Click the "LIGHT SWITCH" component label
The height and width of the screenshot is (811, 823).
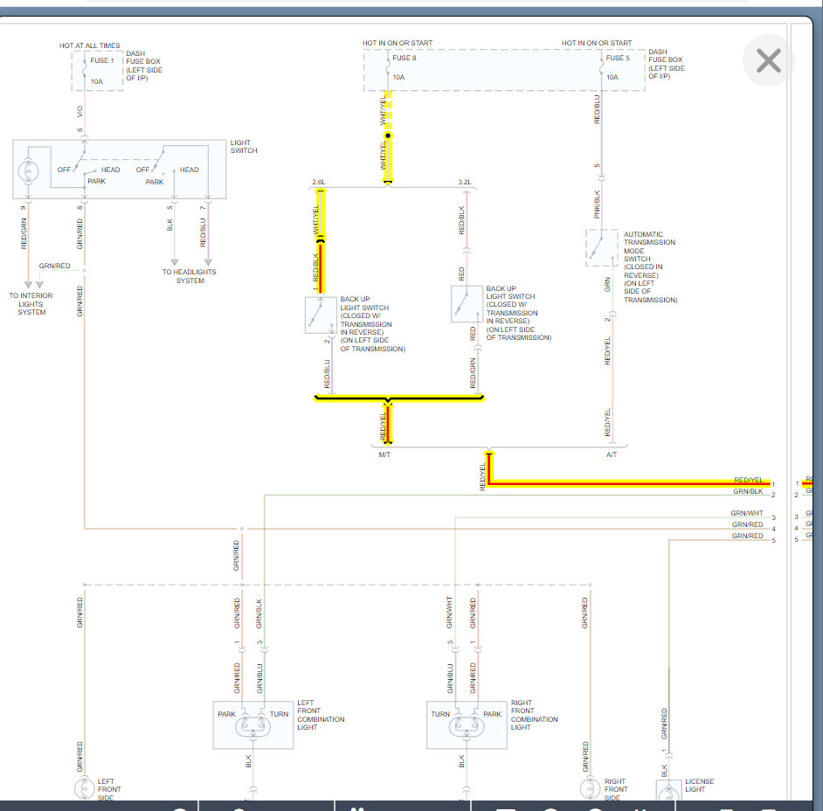[244, 147]
